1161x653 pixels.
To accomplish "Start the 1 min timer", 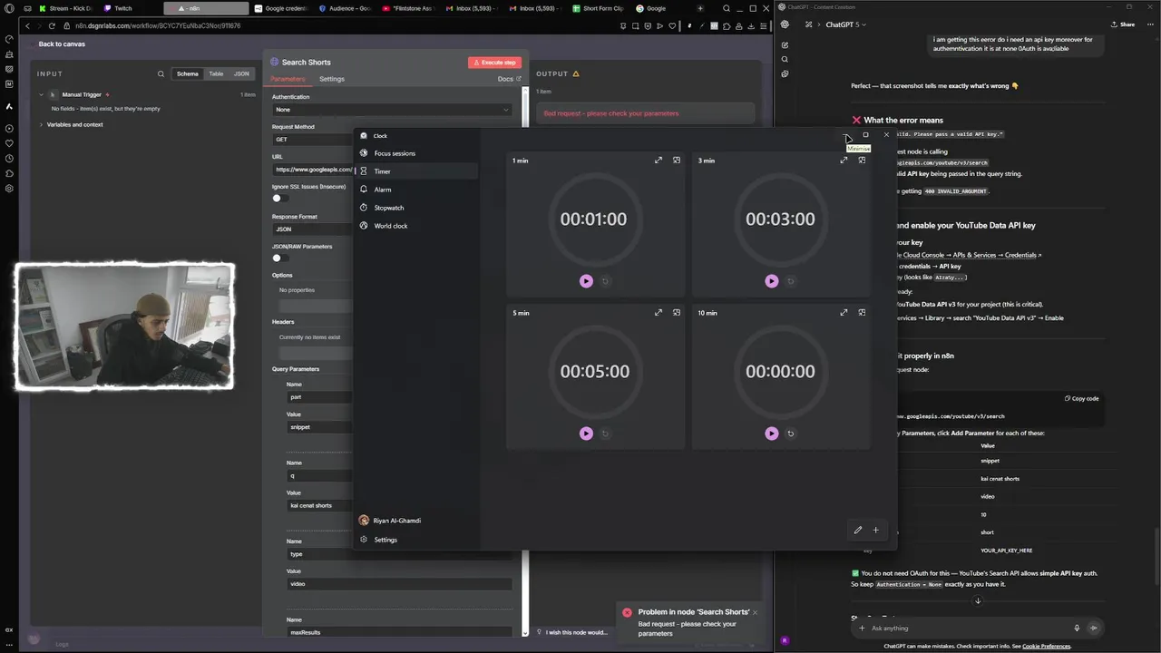I will 586,281.
